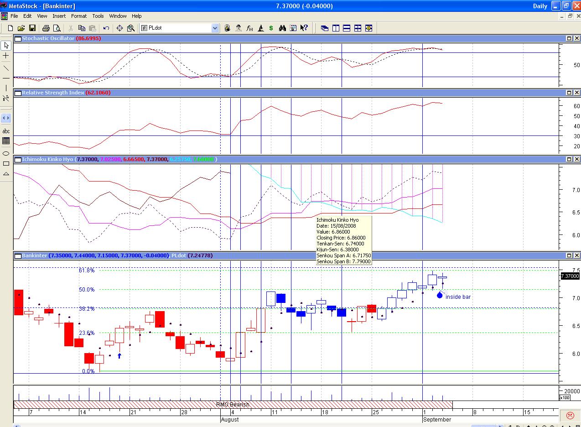Select the horizontal line drawing tool

pyautogui.click(x=6, y=78)
